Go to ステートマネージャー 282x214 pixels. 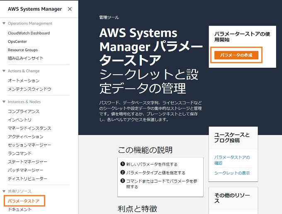[x=27, y=162]
